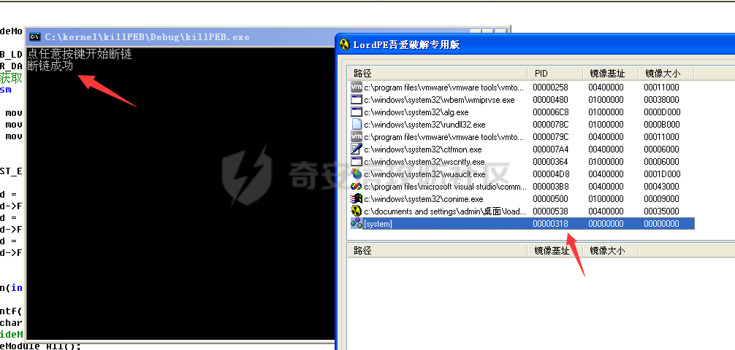
Task: Sort the process list by the 镜像大小 column header
Action: coord(666,74)
